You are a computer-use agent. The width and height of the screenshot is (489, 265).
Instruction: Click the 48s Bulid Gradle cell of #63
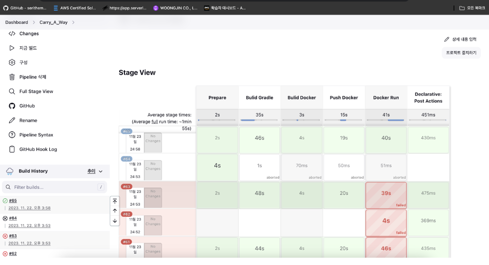(x=260, y=195)
